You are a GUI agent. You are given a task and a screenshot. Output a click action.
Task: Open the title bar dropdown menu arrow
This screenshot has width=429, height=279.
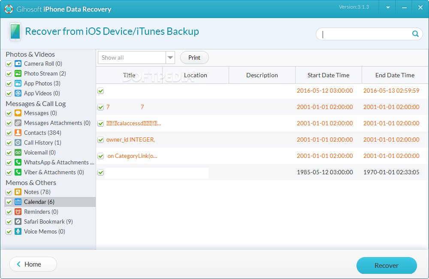click(x=388, y=8)
